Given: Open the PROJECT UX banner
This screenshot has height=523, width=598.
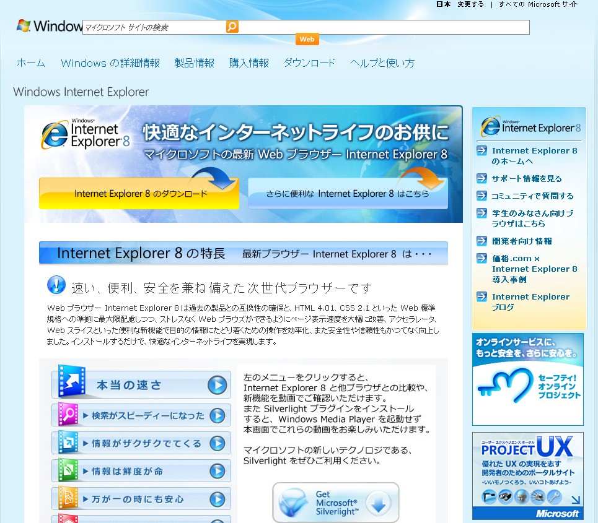Looking at the screenshot, I should pos(528,476).
